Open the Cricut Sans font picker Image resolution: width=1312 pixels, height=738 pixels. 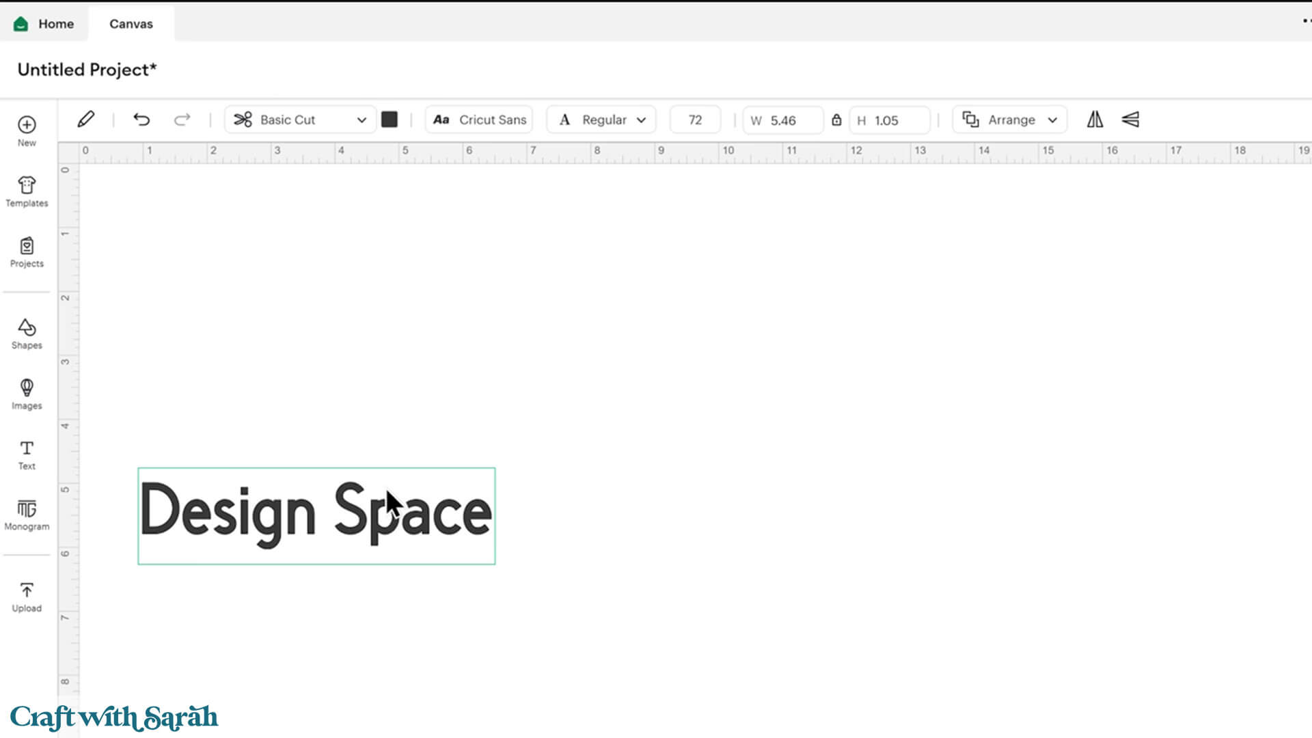tap(479, 120)
